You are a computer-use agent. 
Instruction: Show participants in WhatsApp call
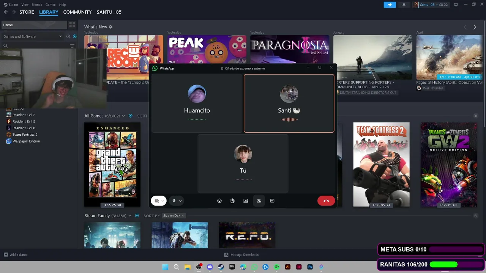tap(259, 201)
